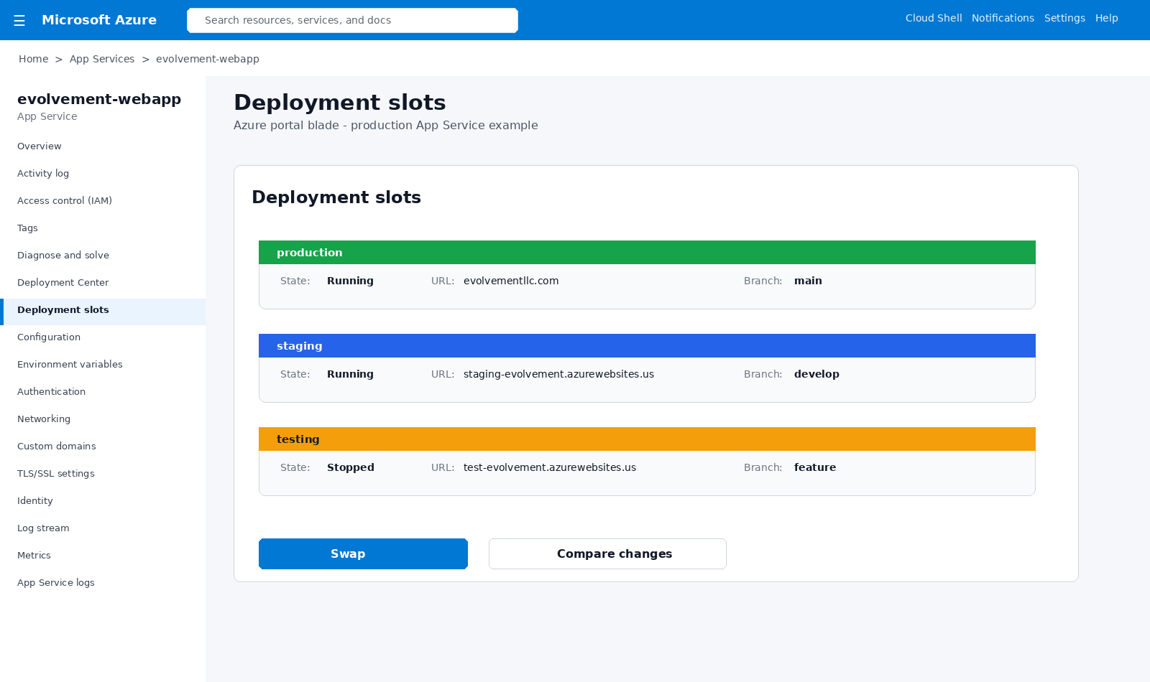Open Deployment Center
The height and width of the screenshot is (682, 1150).
103,283
